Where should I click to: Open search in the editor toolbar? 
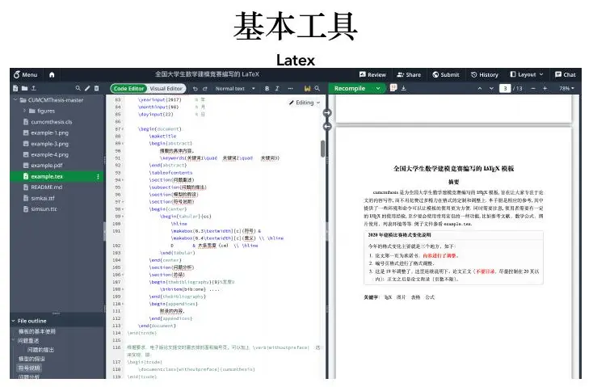click(318, 89)
